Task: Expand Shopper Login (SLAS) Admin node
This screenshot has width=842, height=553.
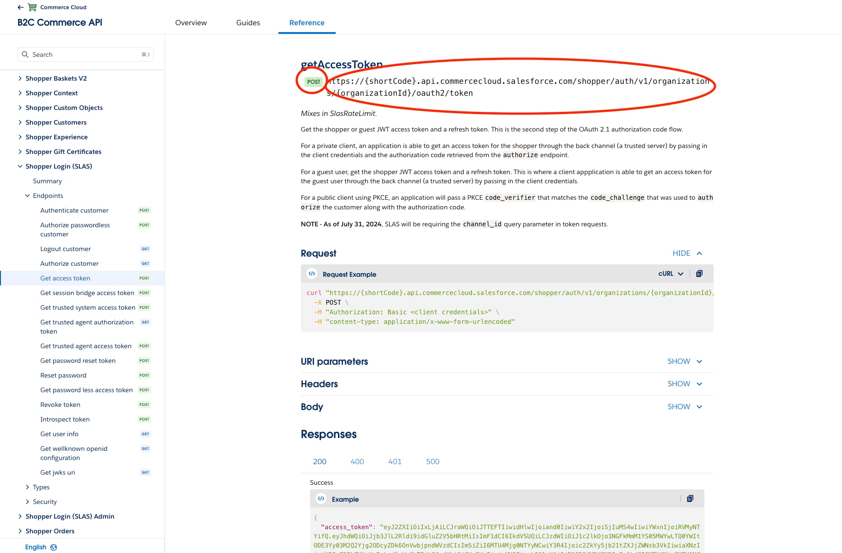Action: [20, 516]
